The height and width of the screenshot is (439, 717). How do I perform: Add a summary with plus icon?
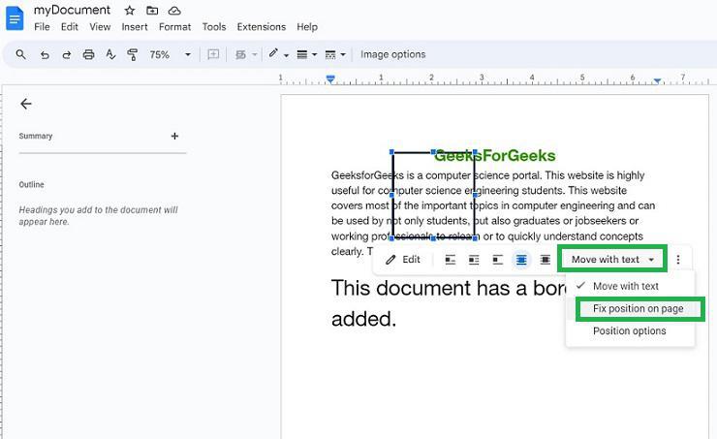click(174, 136)
